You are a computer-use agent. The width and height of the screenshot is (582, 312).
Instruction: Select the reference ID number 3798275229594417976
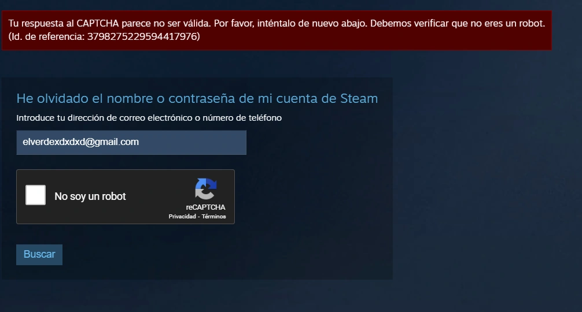click(143, 36)
